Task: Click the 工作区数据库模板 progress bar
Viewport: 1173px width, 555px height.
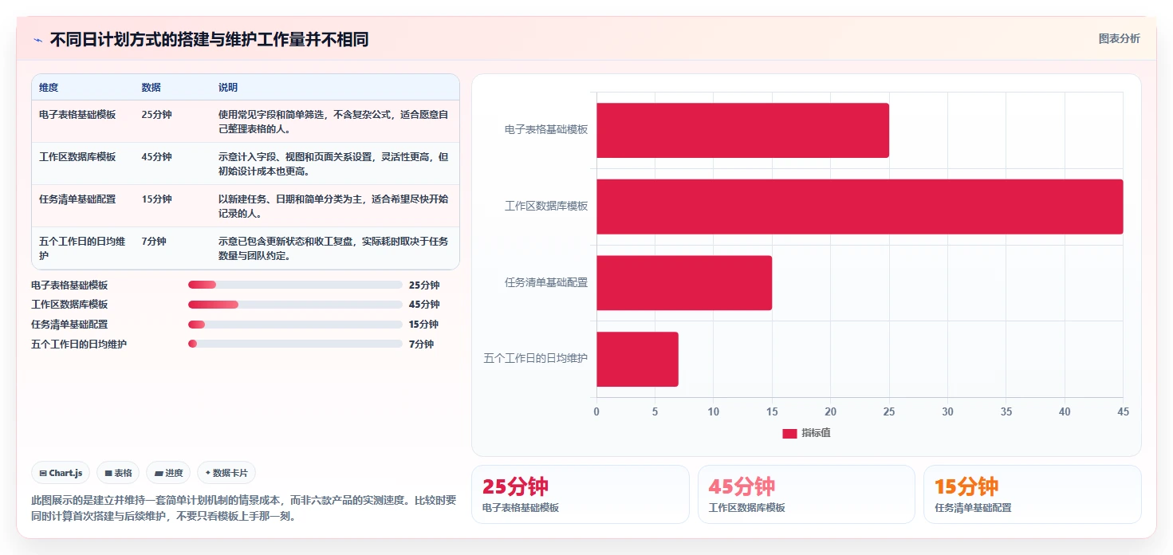Action: pyautogui.click(x=295, y=305)
